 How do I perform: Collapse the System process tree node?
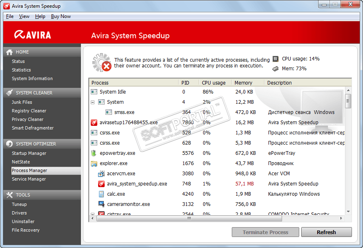coord(93,102)
